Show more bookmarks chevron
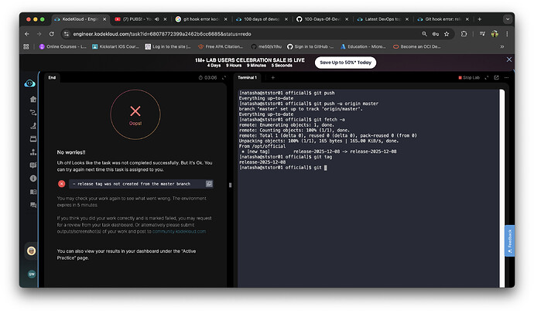This screenshot has height=313, width=534. coord(502,47)
